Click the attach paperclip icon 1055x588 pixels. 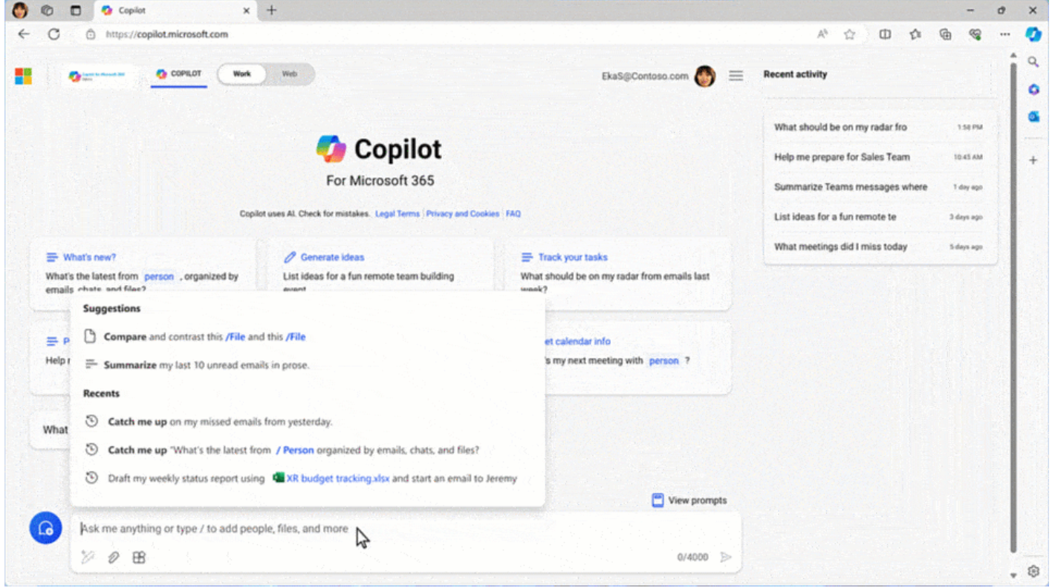114,558
